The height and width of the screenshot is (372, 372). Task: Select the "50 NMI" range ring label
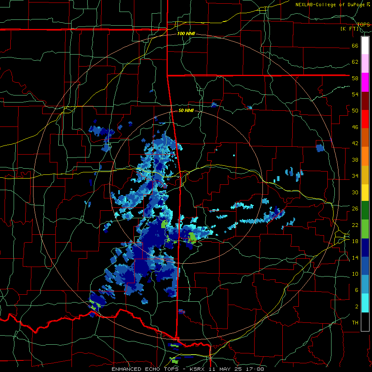(186, 110)
